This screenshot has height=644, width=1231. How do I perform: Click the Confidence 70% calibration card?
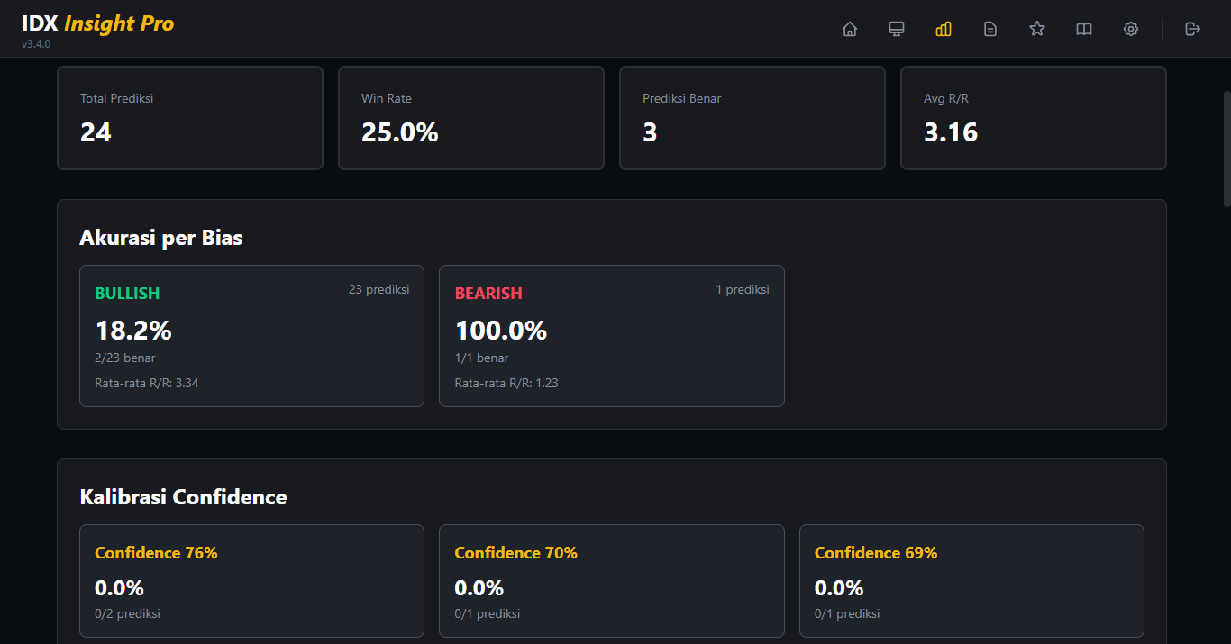click(612, 581)
